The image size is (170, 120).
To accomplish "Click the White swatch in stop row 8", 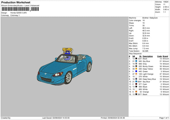I will pos(136,76).
